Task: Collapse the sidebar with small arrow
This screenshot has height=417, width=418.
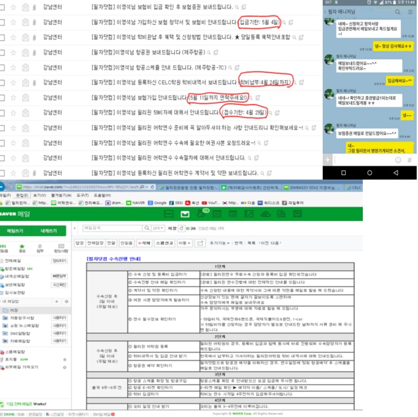Action: coord(75,228)
